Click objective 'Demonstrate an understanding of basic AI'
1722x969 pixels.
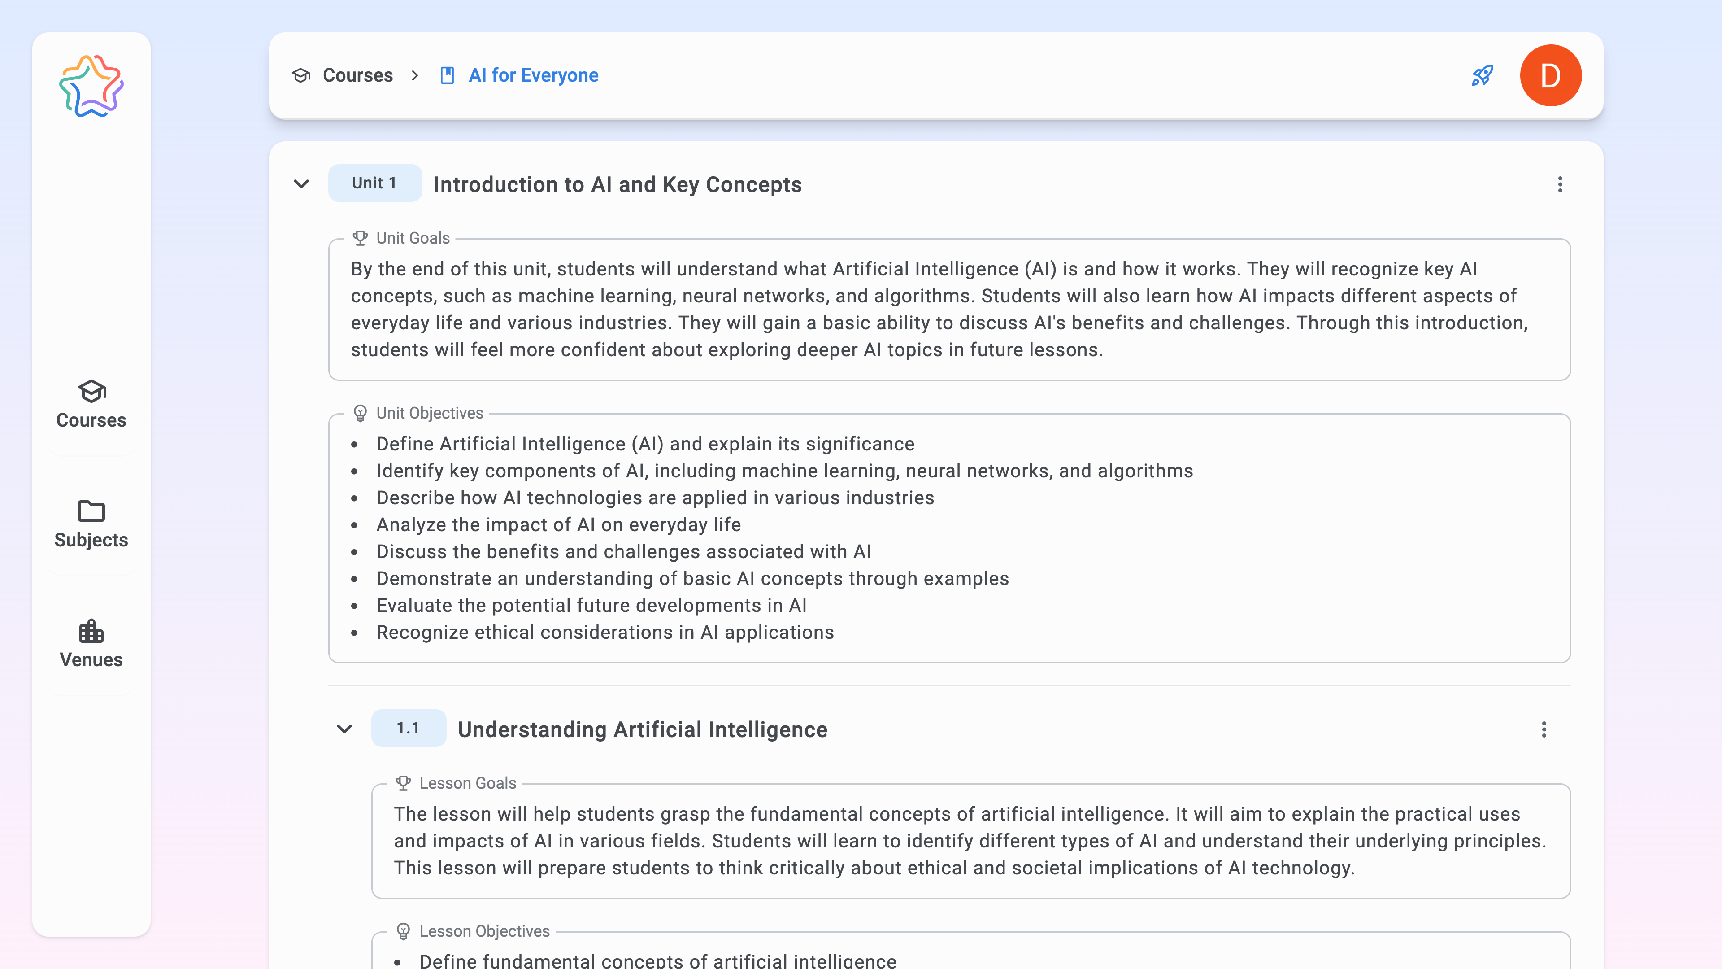click(692, 578)
